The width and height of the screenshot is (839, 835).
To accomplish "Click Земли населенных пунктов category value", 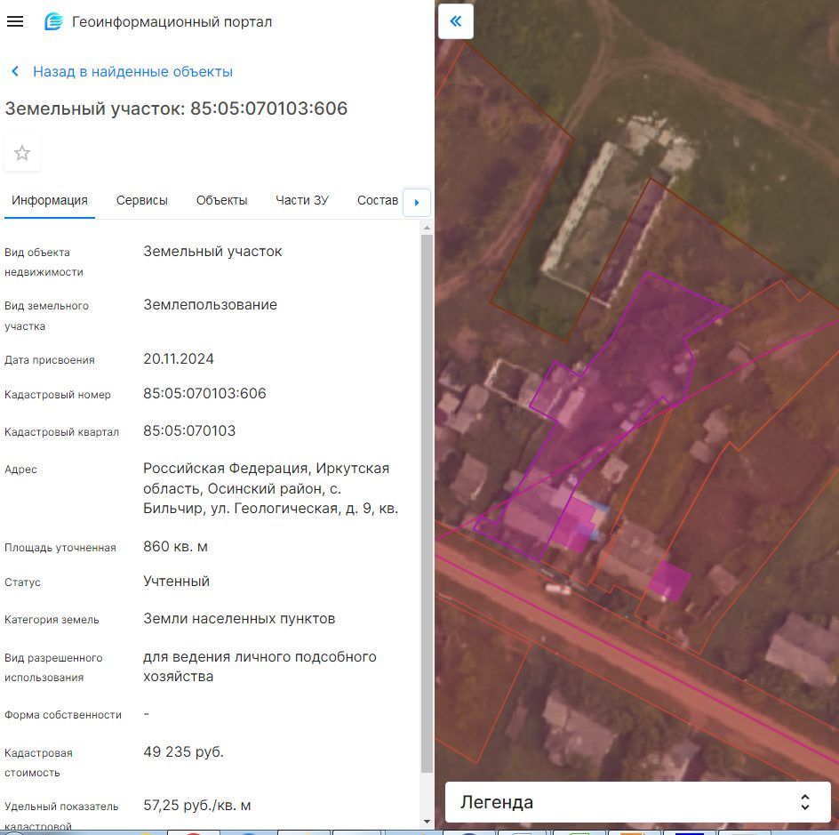I will (239, 619).
